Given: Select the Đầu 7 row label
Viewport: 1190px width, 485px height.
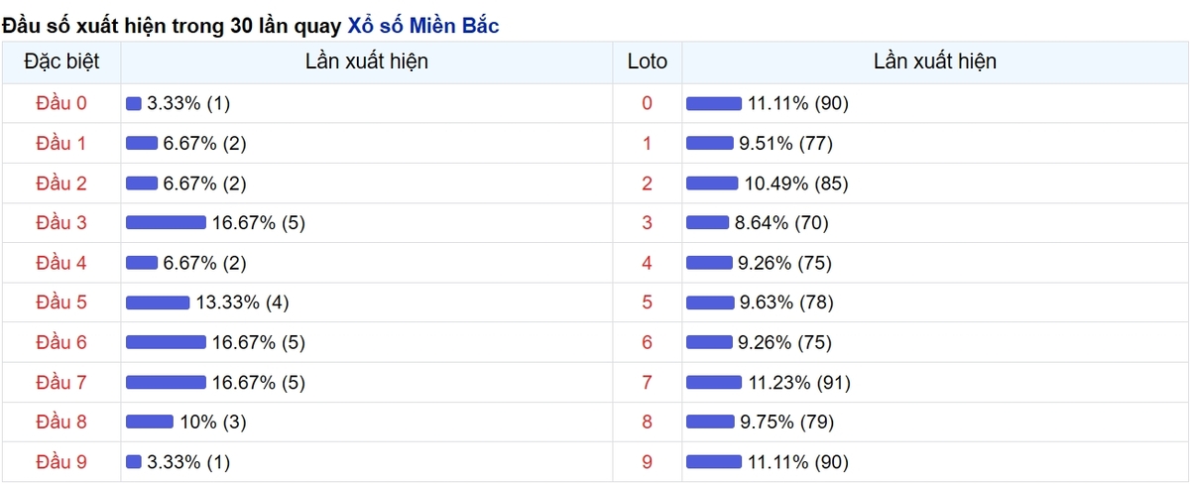Looking at the screenshot, I should click(61, 382).
